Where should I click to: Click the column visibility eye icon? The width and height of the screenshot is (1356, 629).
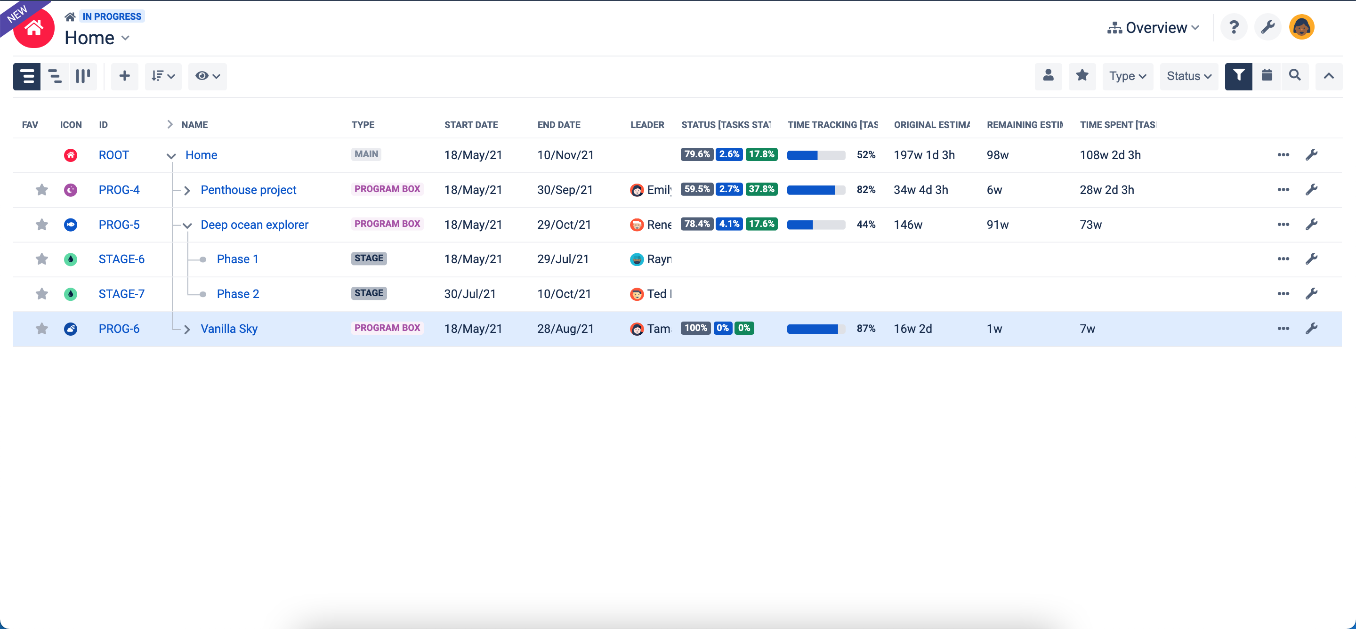tap(207, 76)
